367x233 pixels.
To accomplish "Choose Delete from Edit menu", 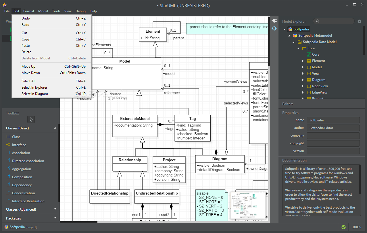I will click(x=52, y=52).
